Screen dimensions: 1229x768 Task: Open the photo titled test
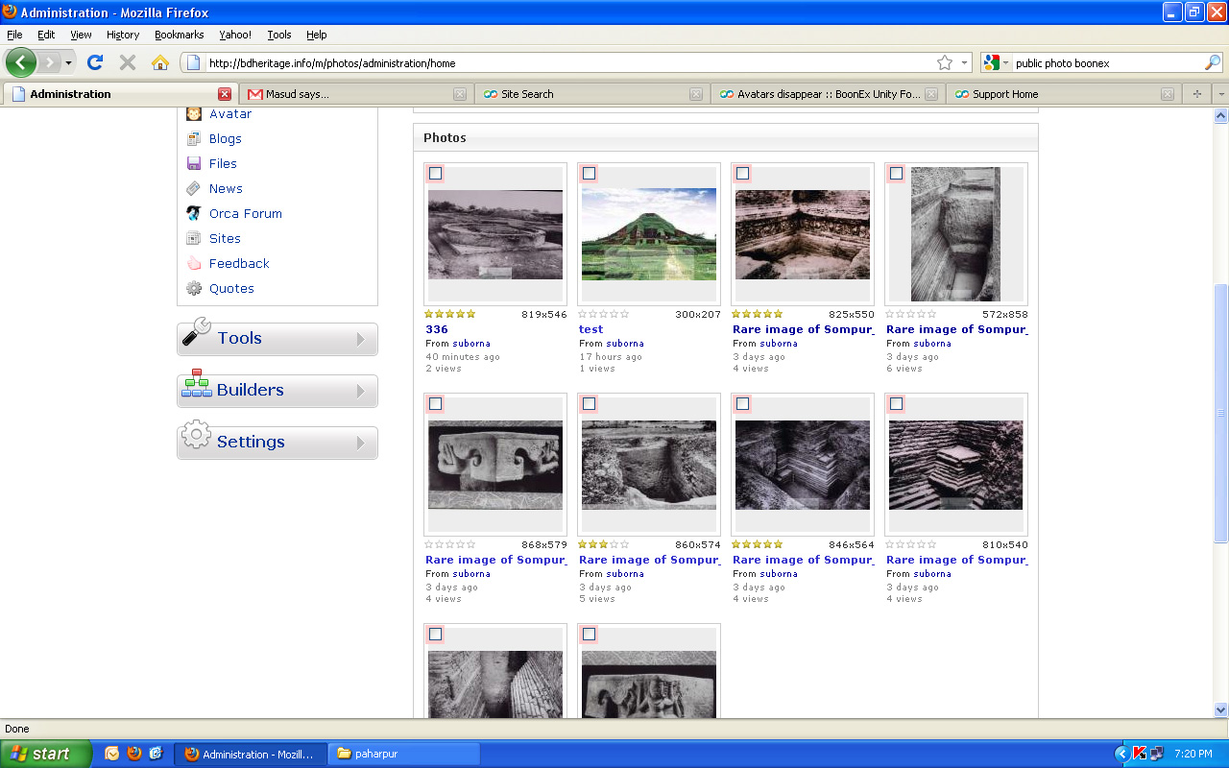590,329
